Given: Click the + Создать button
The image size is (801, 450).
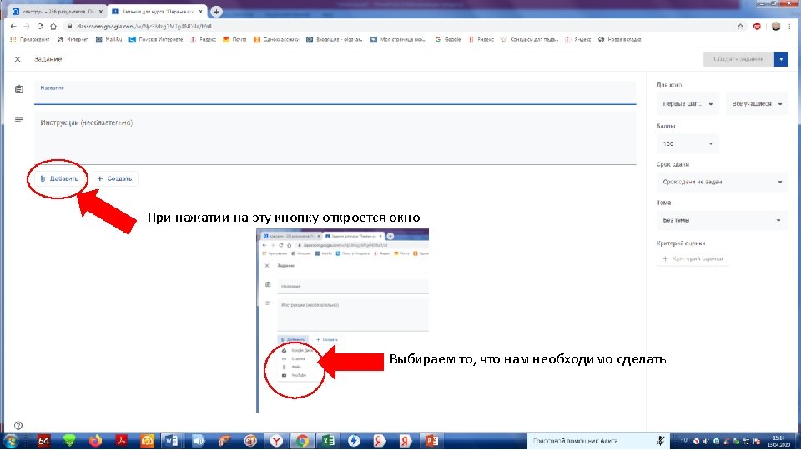Looking at the screenshot, I should click(x=114, y=178).
